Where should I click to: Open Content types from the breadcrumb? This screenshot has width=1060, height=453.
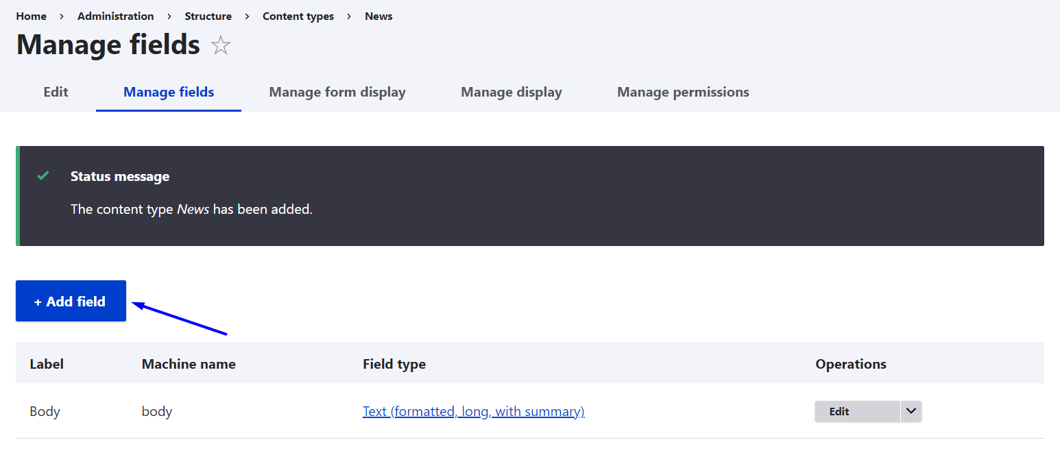click(x=298, y=16)
